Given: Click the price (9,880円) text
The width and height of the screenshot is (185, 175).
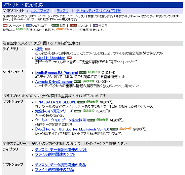Looking at the screenshot, I should click(x=140, y=129).
